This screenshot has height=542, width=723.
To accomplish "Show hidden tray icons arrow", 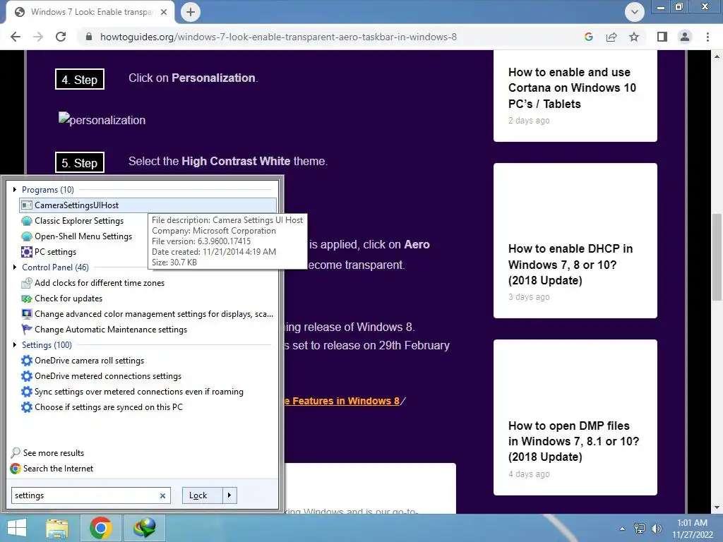I will [622, 529].
